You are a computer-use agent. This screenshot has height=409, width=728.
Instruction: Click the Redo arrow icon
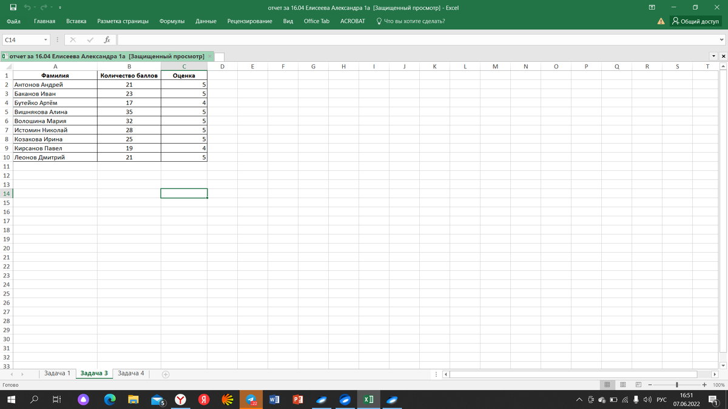(x=44, y=7)
